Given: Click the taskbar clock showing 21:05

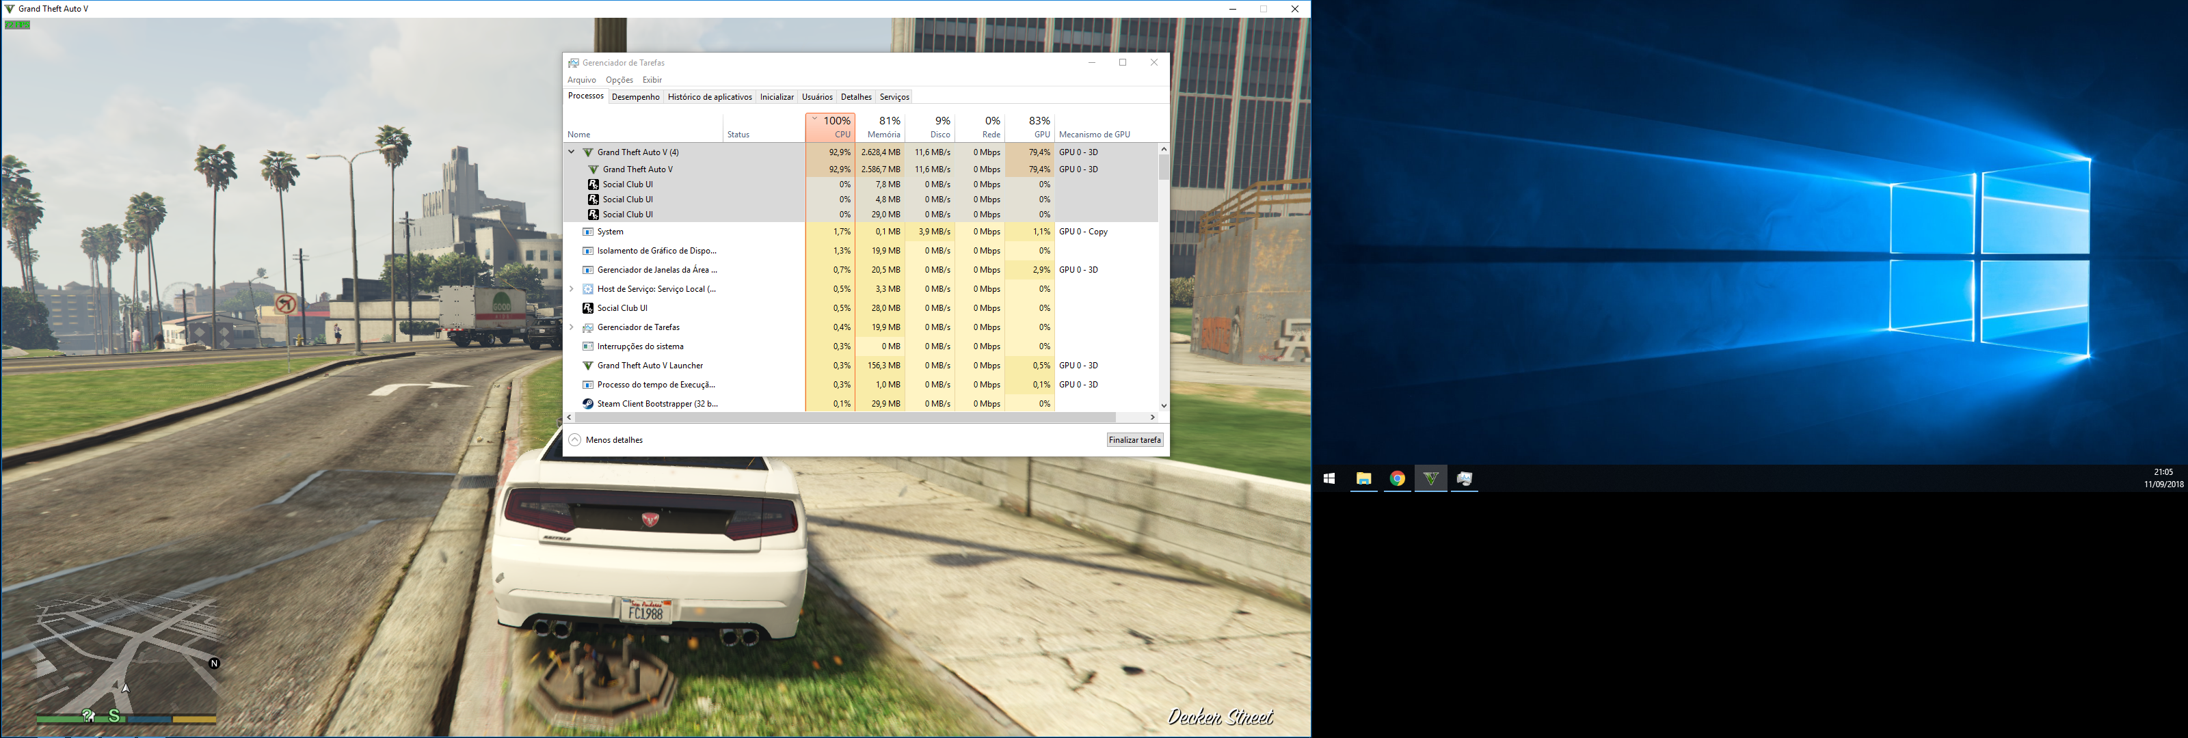Looking at the screenshot, I should click(2163, 478).
